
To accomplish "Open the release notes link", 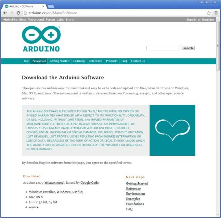I will point(54,183).
